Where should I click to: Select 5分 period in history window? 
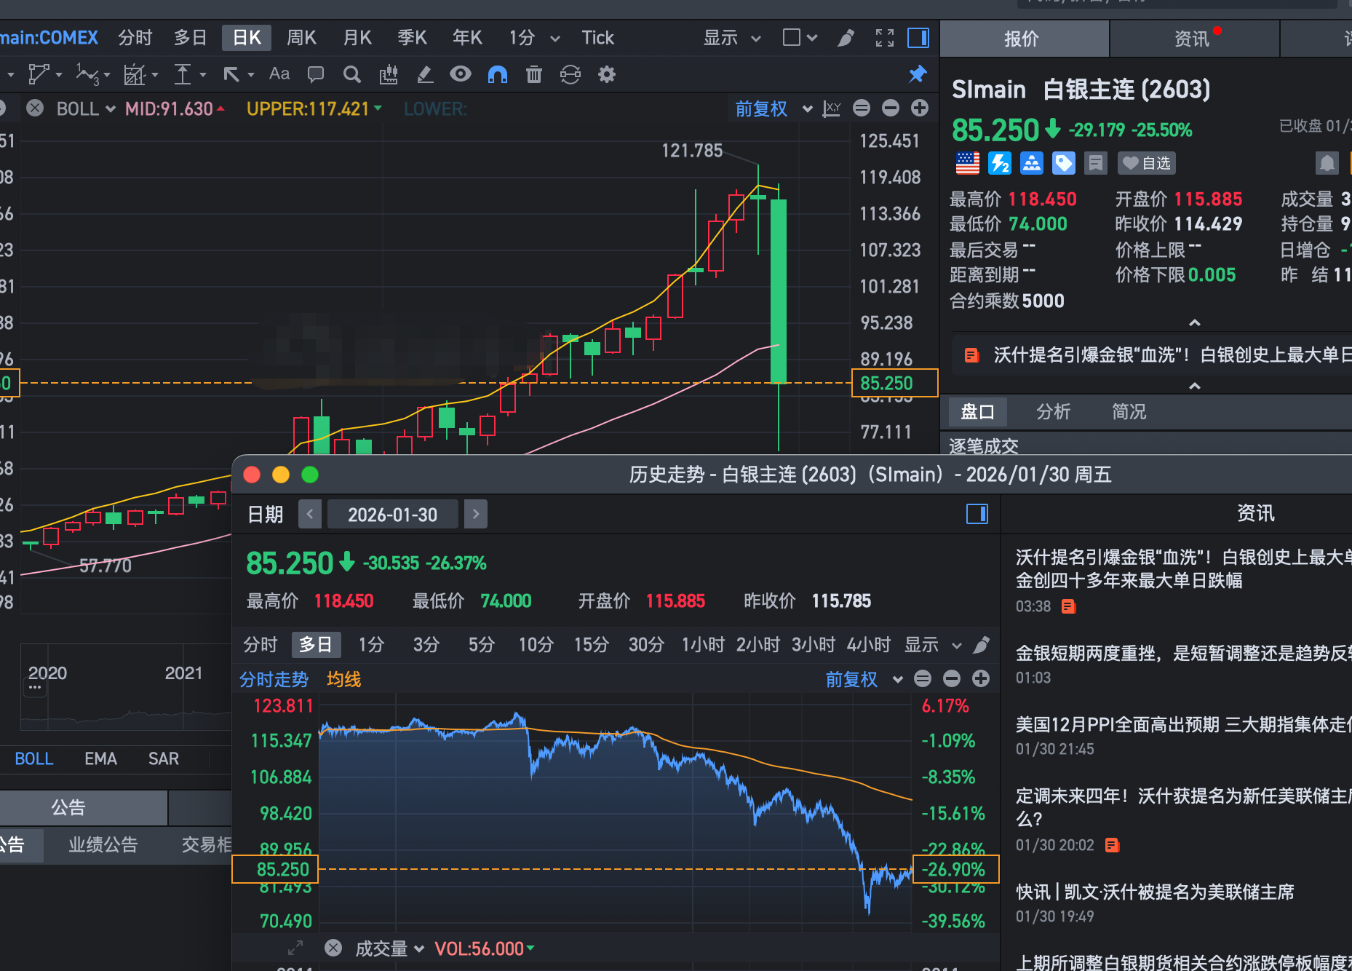pyautogui.click(x=482, y=645)
